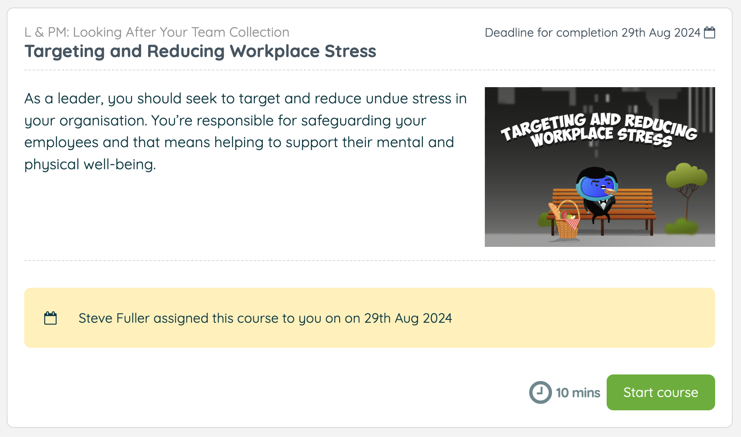Click the Deadline for completion 29th Aug 2024 text
741x437 pixels.
pyautogui.click(x=592, y=33)
